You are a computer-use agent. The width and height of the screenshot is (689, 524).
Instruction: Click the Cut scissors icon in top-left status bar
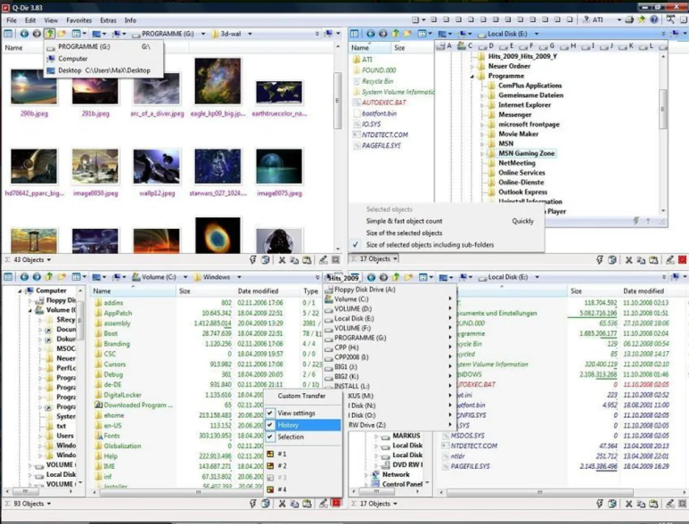tap(282, 260)
